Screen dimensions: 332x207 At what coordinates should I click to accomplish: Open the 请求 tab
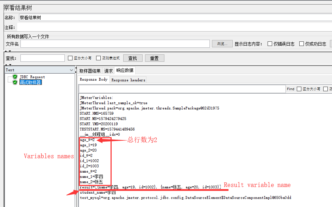pos(108,71)
